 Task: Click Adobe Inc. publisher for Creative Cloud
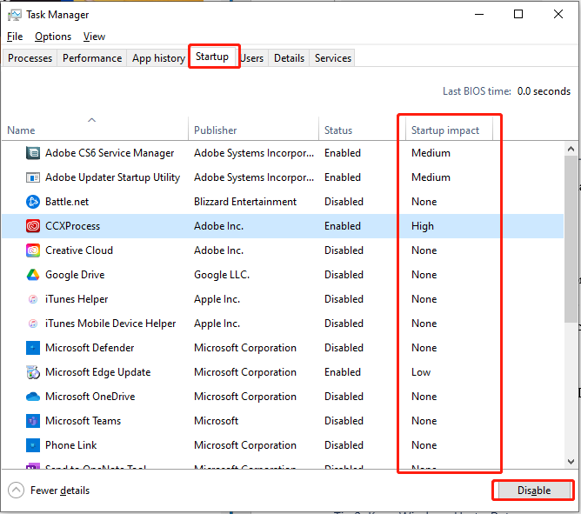pos(218,250)
